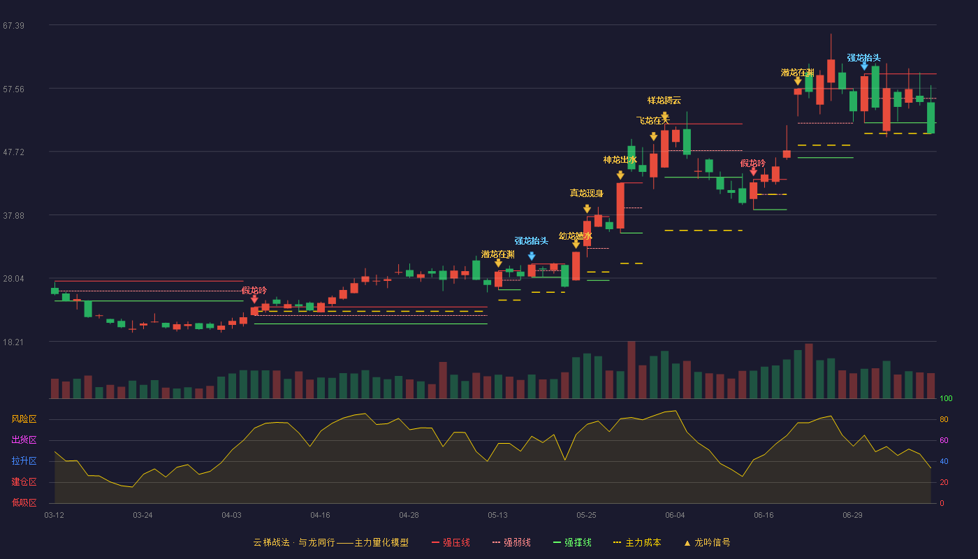Click the yellow arrow under 真龙现身 signal

[587, 208]
